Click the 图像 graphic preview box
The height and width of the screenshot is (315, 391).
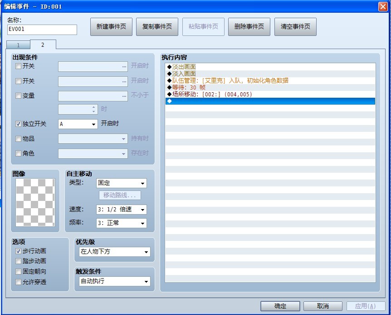(x=35, y=202)
